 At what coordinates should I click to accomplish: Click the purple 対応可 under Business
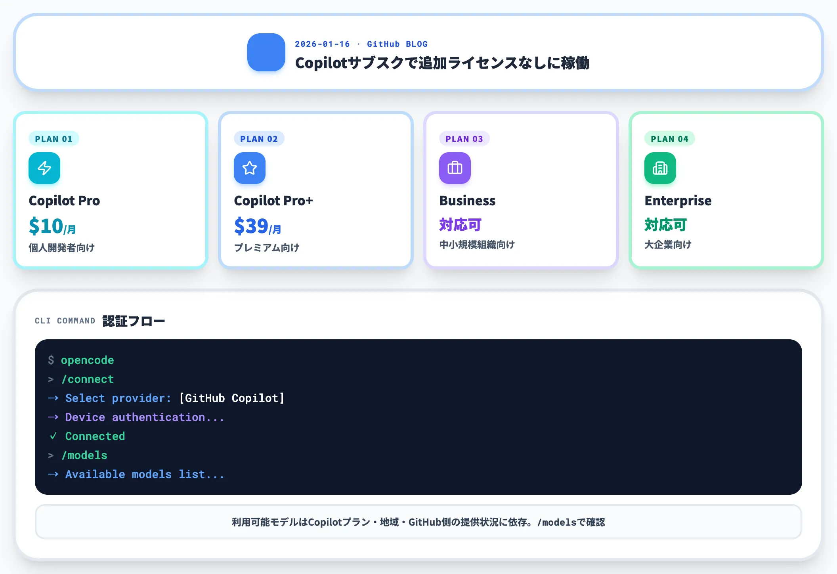(x=460, y=225)
